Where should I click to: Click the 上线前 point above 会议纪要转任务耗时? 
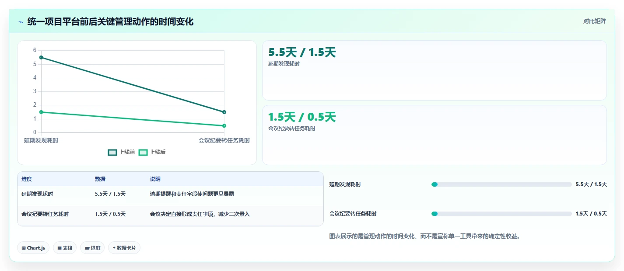click(224, 112)
